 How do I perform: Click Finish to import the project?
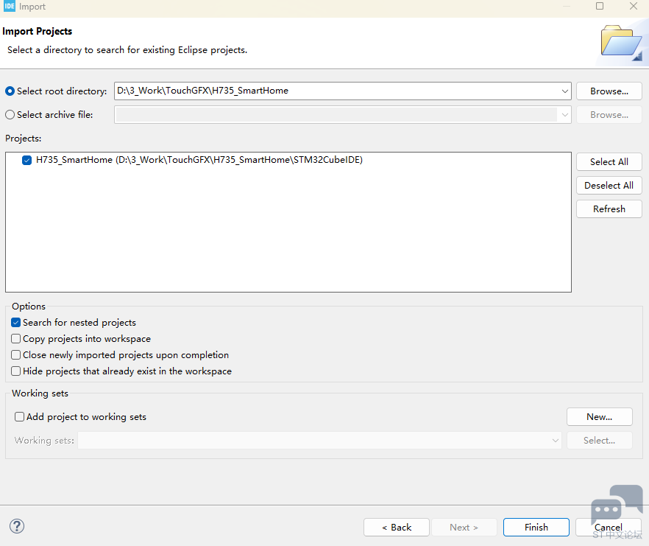(536, 528)
